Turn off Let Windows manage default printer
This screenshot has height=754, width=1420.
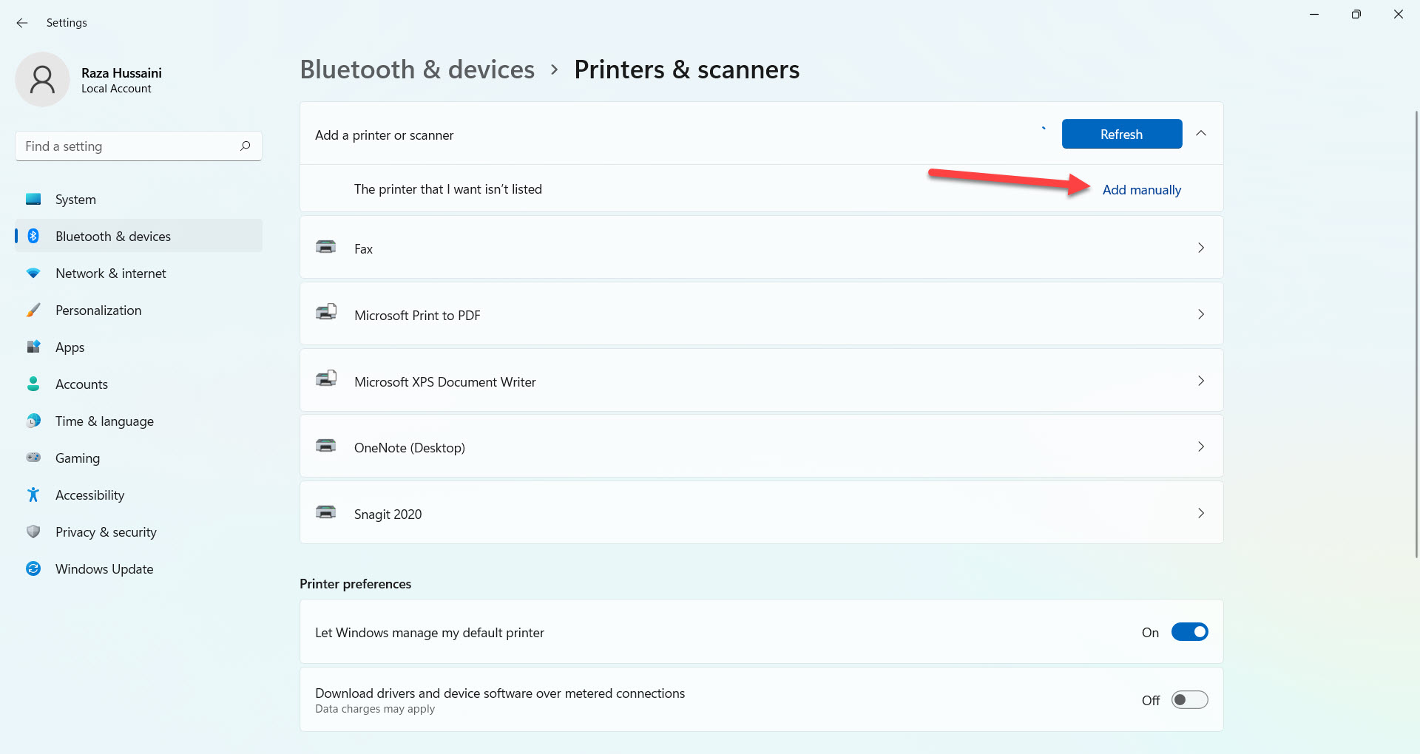pyautogui.click(x=1189, y=632)
